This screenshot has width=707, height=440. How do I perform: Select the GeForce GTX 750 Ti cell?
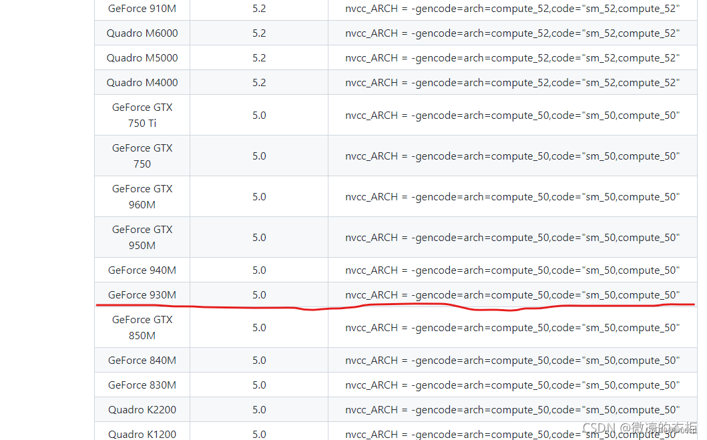coord(142,116)
